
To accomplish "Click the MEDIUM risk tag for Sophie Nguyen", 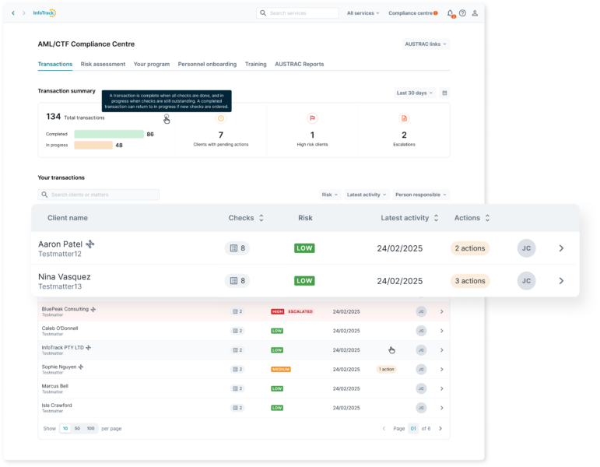I will [281, 370].
